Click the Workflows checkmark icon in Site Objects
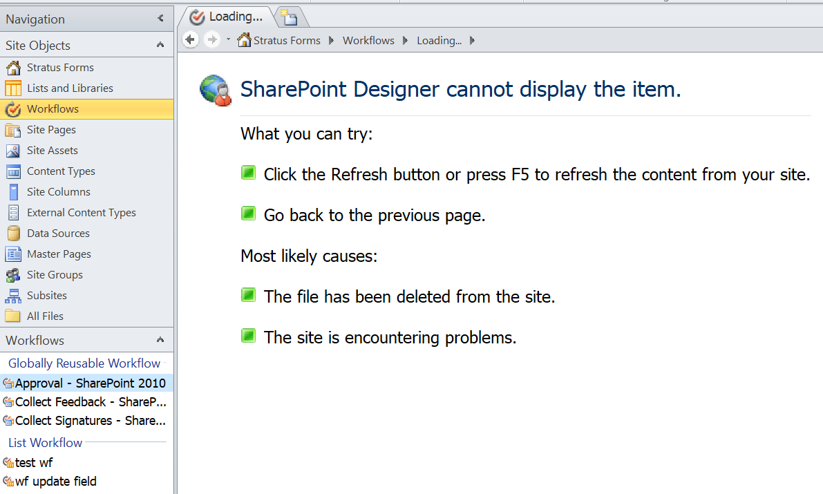The height and width of the screenshot is (494, 823). click(13, 109)
